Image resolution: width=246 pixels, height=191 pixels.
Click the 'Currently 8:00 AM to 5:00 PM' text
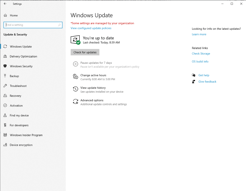pyautogui.click(x=98, y=79)
